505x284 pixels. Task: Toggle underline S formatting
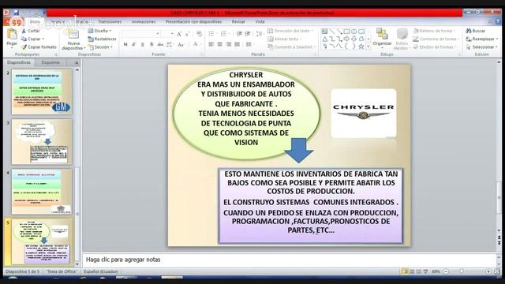click(143, 44)
